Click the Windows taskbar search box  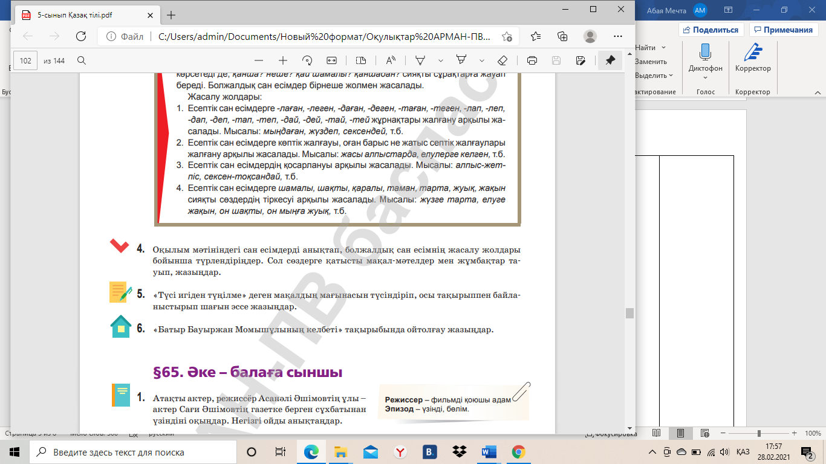pyautogui.click(x=133, y=452)
